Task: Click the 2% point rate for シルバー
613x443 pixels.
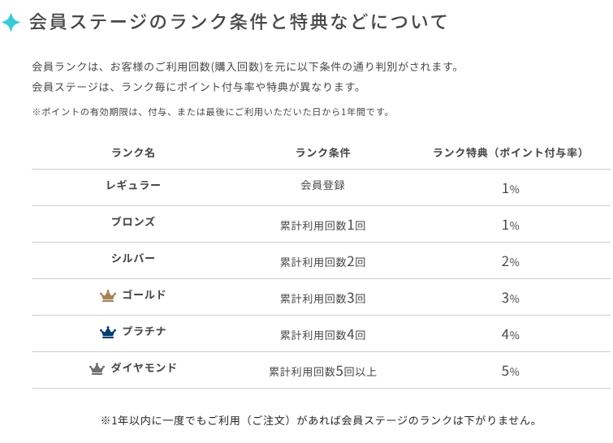Action: 510,261
